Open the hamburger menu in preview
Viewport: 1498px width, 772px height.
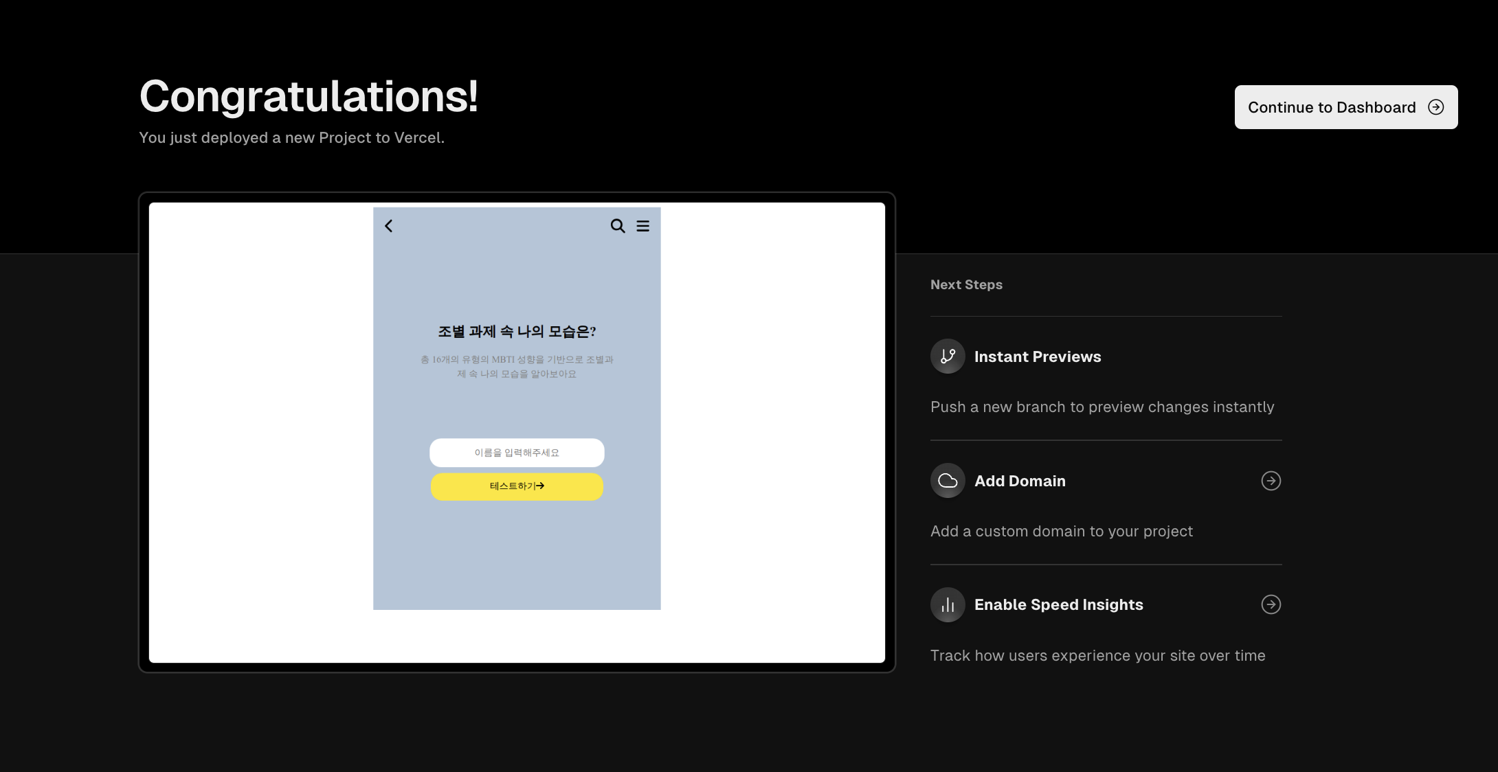(642, 226)
